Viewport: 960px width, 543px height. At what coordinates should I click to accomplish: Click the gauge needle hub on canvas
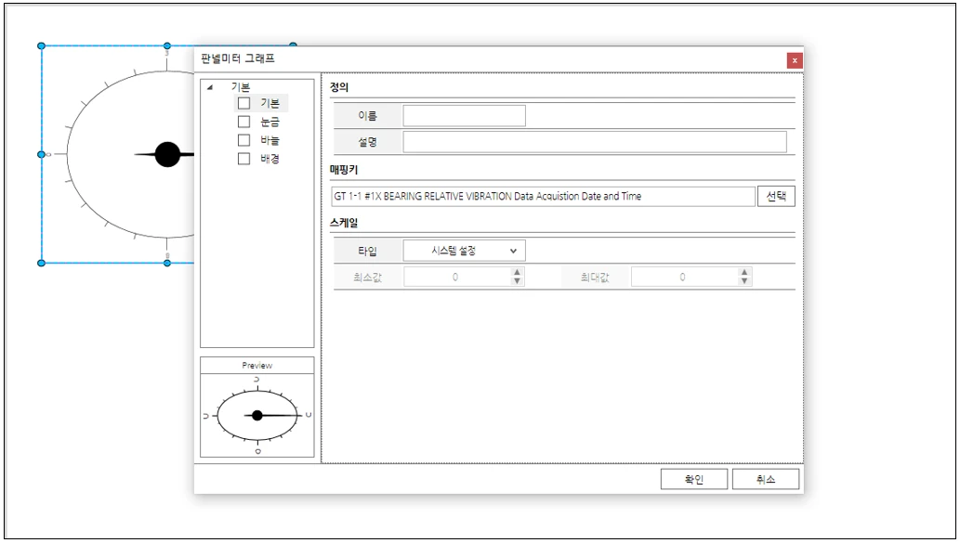(167, 154)
